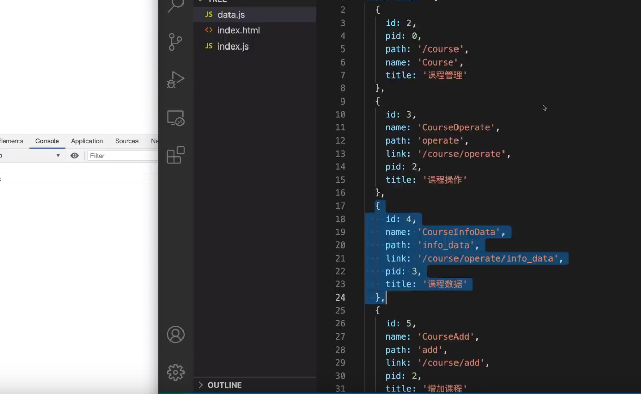Place cursor on 'operate' path string on line 12

(440, 140)
